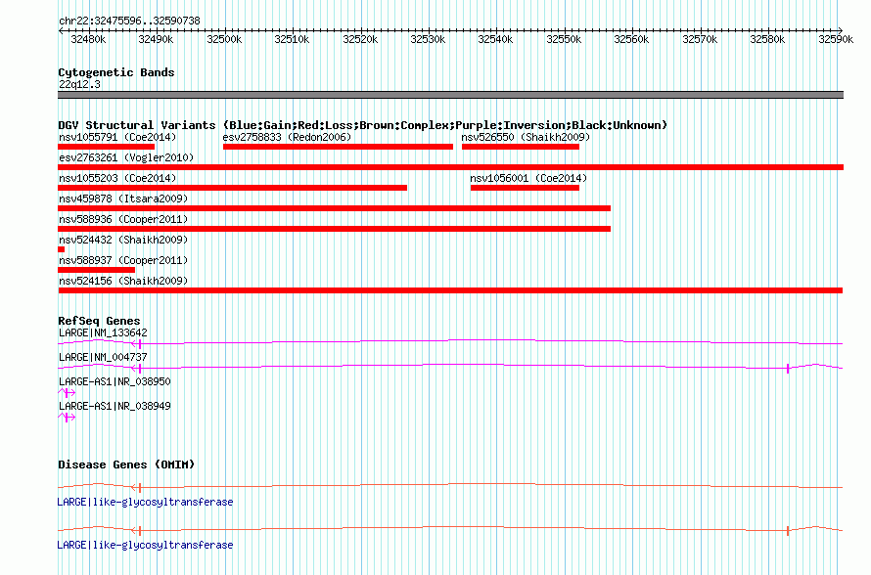Viewport: 871px width, 575px height.
Task: Click first OMIM LARGE gene exon arrow
Action: (x=137, y=488)
